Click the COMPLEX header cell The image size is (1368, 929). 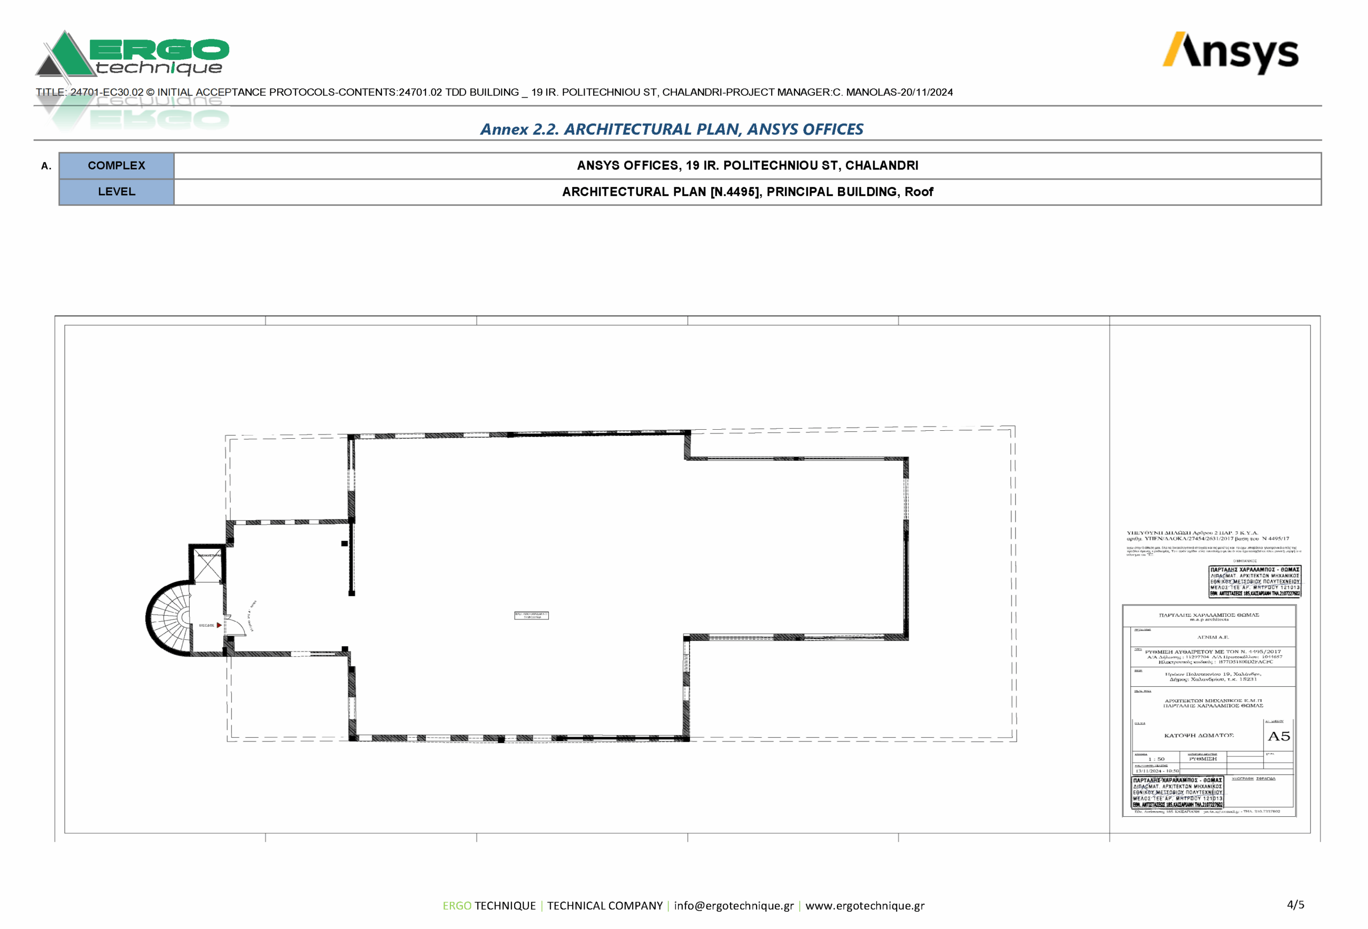pos(116,166)
